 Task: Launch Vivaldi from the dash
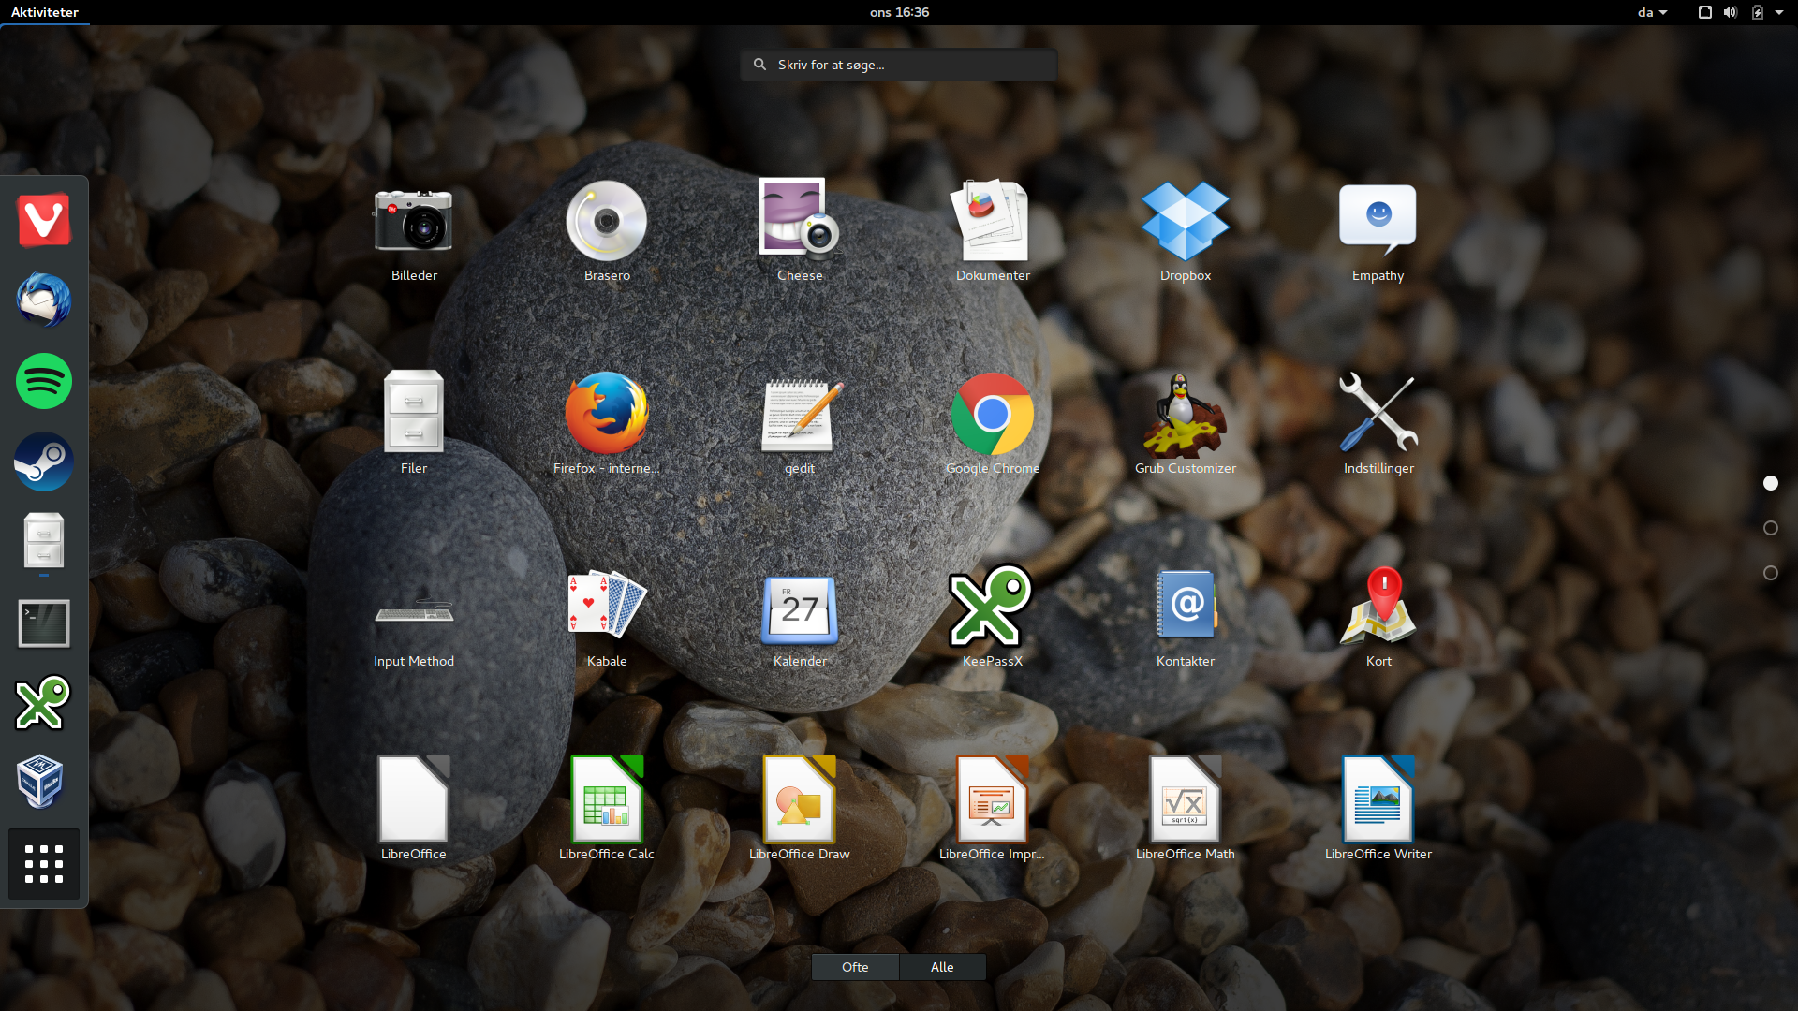pos(44,221)
